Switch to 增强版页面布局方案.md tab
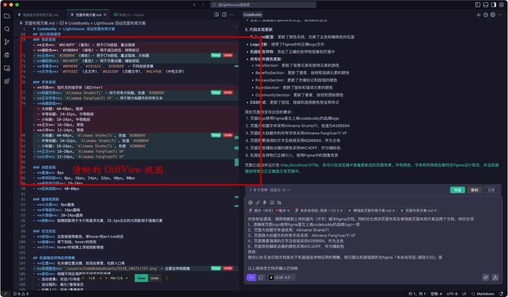The image size is (508, 297). pos(38,15)
